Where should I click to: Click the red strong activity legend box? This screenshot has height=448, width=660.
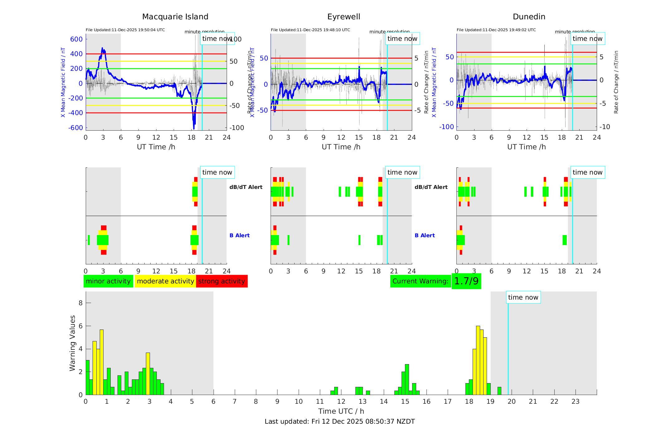(222, 281)
